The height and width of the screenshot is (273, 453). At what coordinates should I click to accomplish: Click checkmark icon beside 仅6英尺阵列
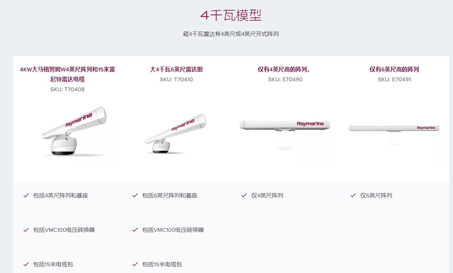pos(353,195)
